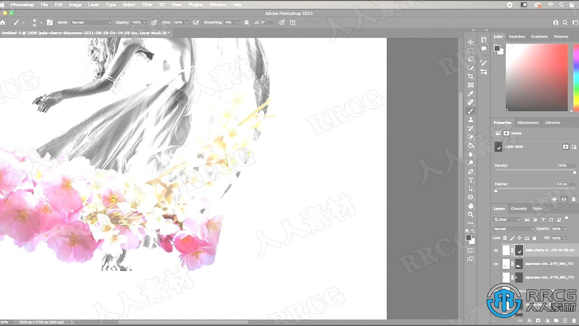Select the Spot Healing Brush tool

point(470,102)
